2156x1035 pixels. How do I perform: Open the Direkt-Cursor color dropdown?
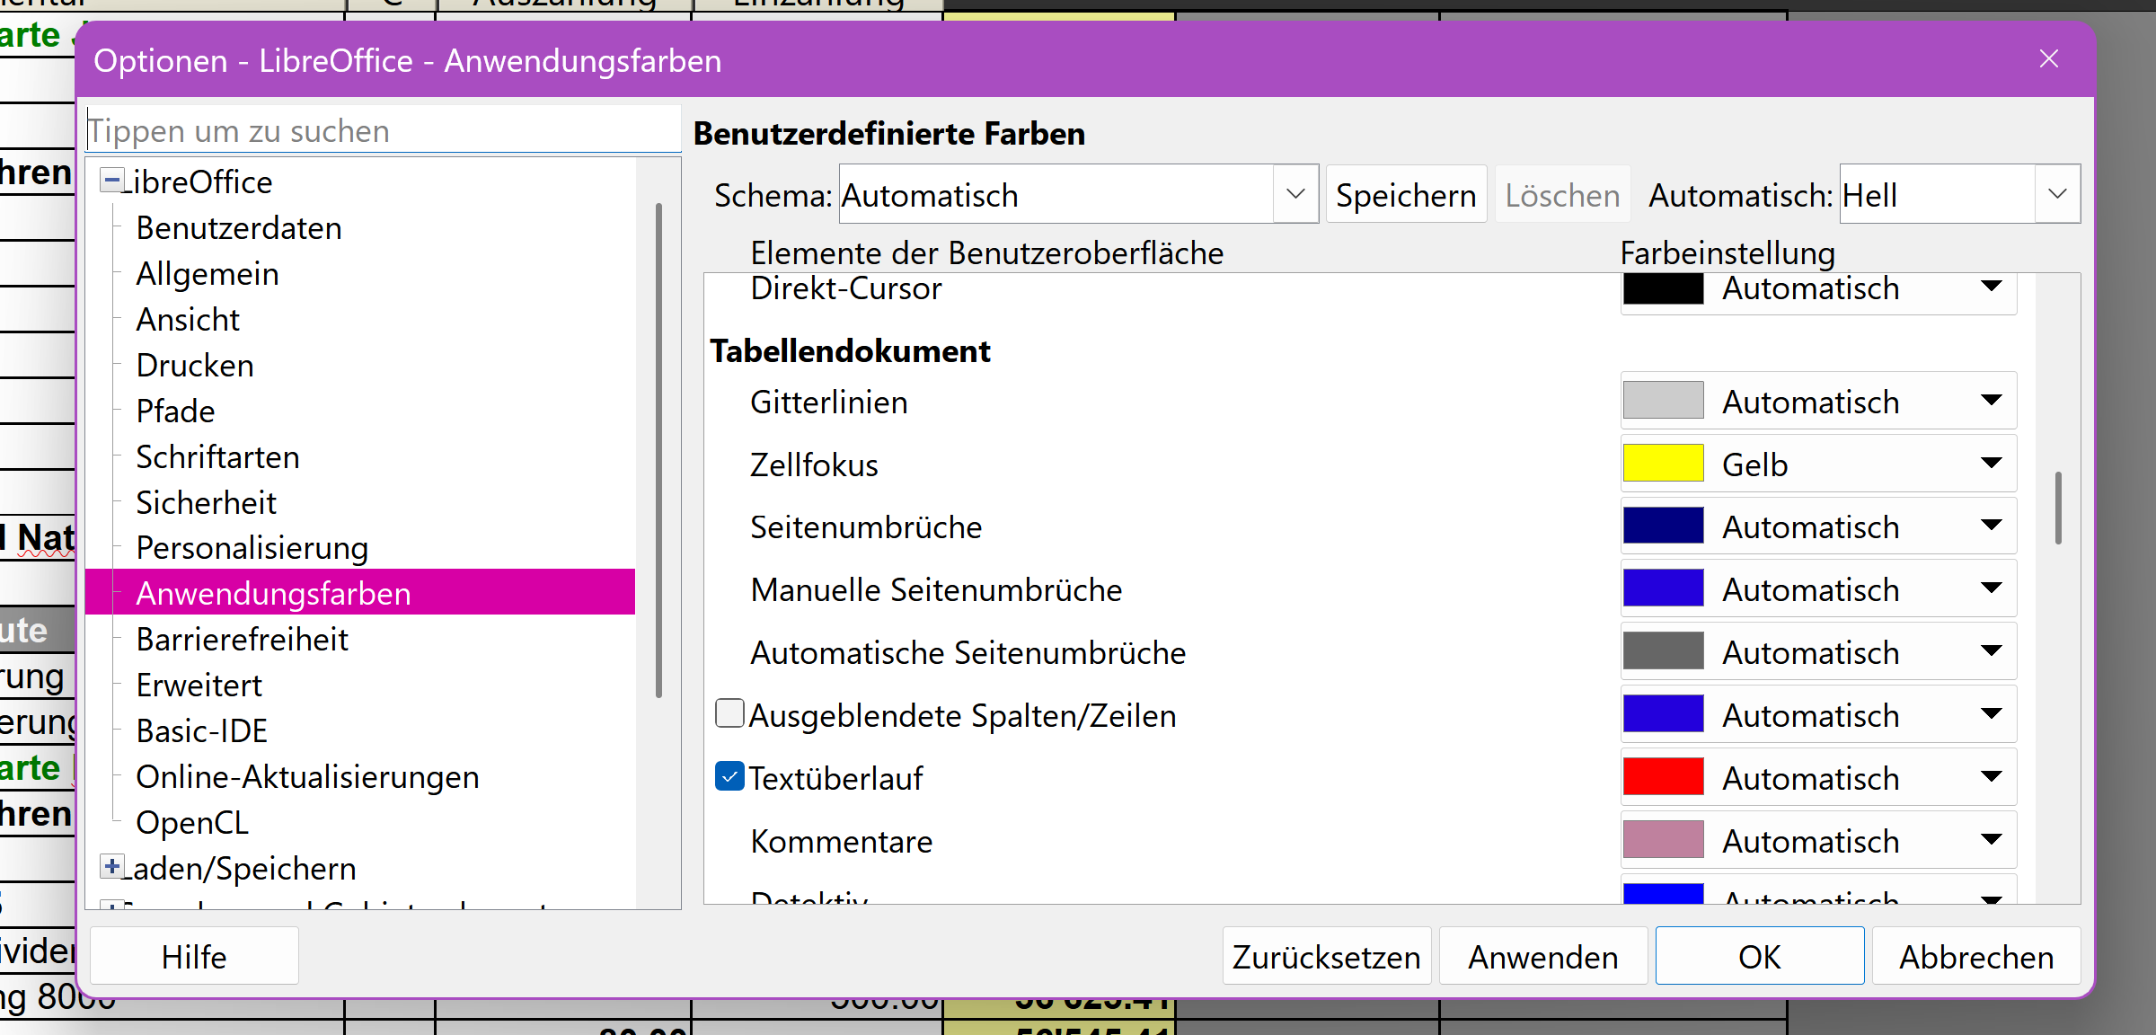1992,287
